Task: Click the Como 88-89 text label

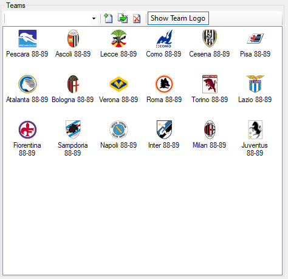Action: [x=163, y=54]
